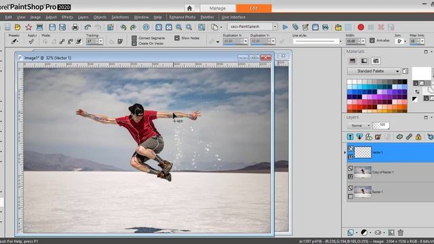
Task: Click the red star icon in toolbar
Action: (28, 27)
